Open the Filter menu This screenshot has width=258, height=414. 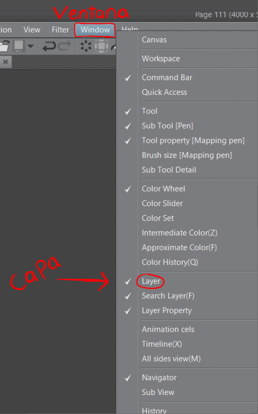click(x=60, y=30)
